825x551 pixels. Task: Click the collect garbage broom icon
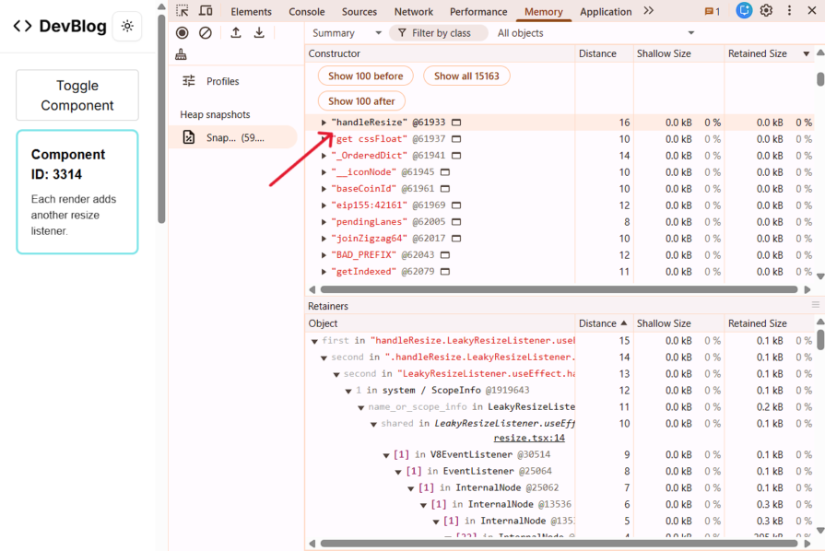click(181, 54)
